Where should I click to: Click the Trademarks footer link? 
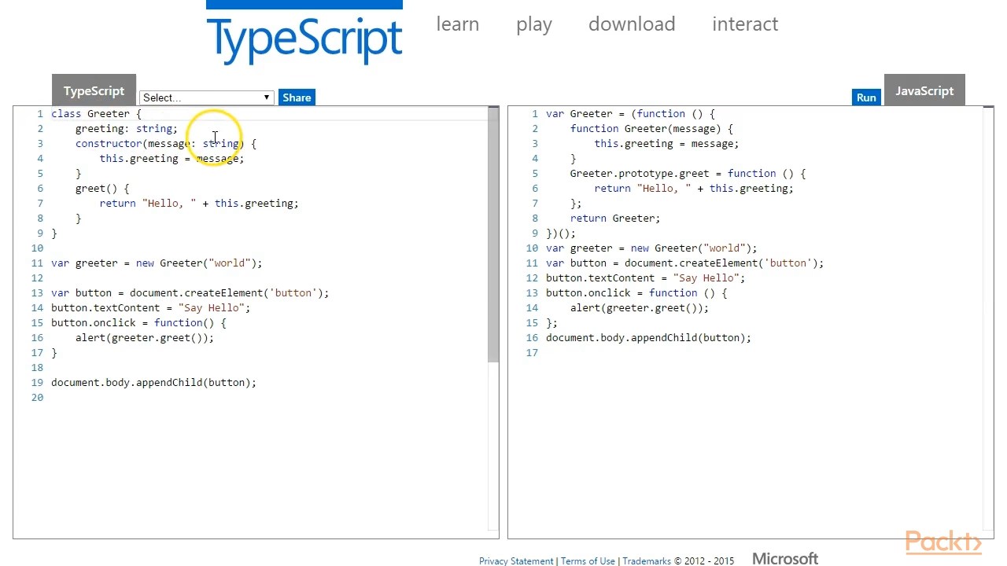[x=647, y=560]
